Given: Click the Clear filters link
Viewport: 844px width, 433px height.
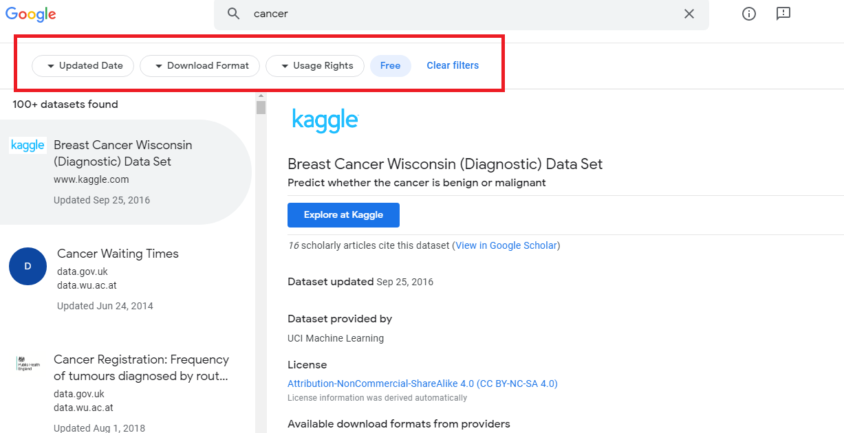Looking at the screenshot, I should tap(453, 66).
